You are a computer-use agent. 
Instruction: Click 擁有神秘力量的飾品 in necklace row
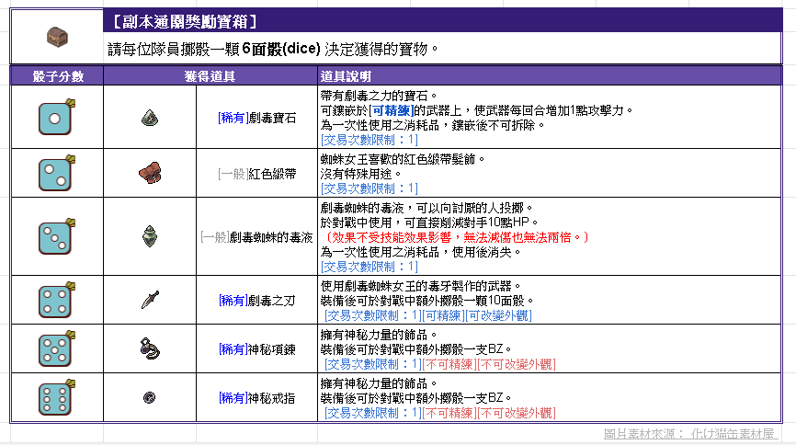point(379,335)
